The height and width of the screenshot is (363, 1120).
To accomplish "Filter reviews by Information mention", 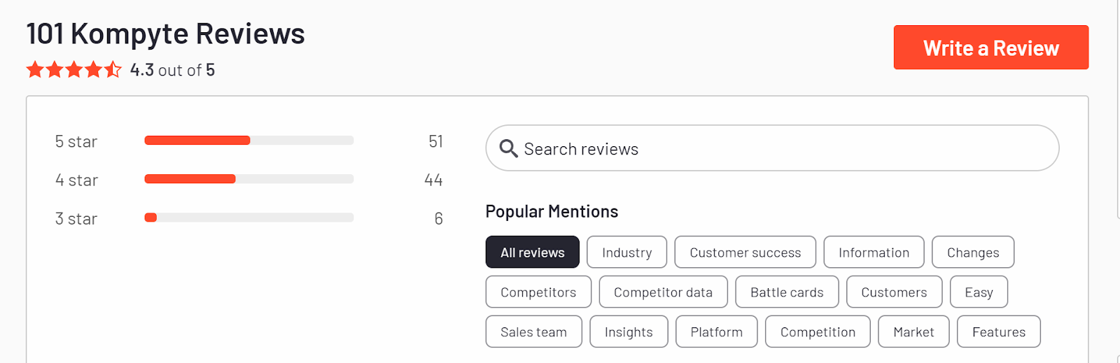I will tap(874, 252).
